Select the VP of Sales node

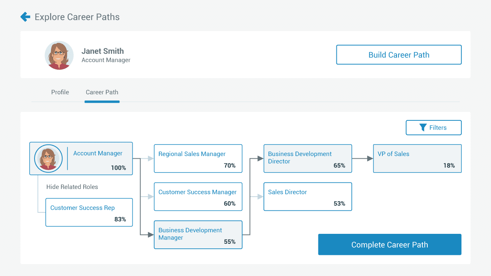tap(417, 158)
